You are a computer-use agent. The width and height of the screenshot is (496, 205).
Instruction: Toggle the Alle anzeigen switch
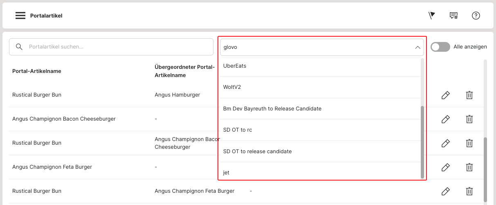pyautogui.click(x=440, y=47)
